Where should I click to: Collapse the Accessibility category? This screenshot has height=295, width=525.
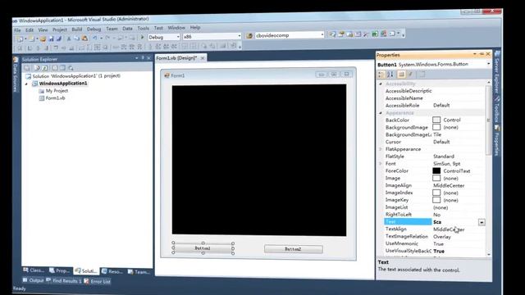point(381,84)
